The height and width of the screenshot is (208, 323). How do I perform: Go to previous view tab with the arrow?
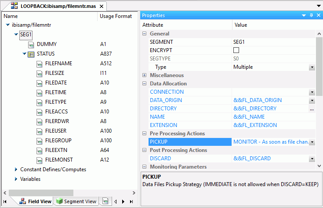point(115,201)
